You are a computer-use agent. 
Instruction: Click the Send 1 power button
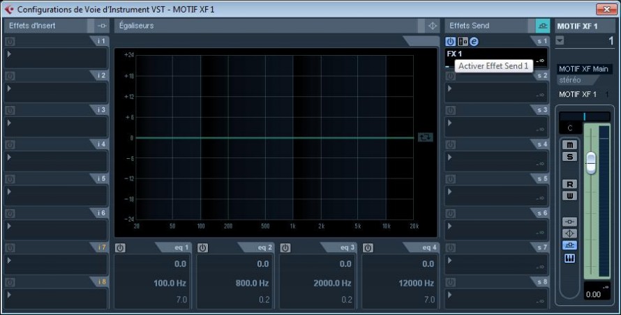pos(450,42)
